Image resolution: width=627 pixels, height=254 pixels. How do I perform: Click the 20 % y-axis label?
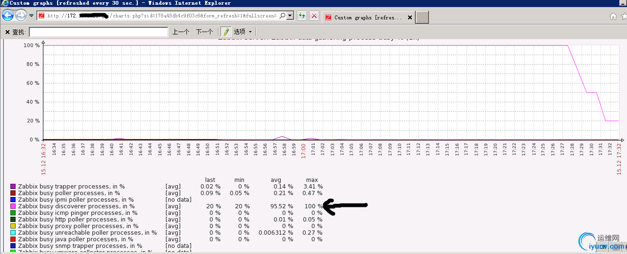[33, 121]
